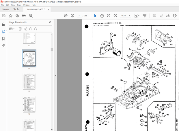Switch to the Tools tab
The image size is (179, 131).
point(16,10)
